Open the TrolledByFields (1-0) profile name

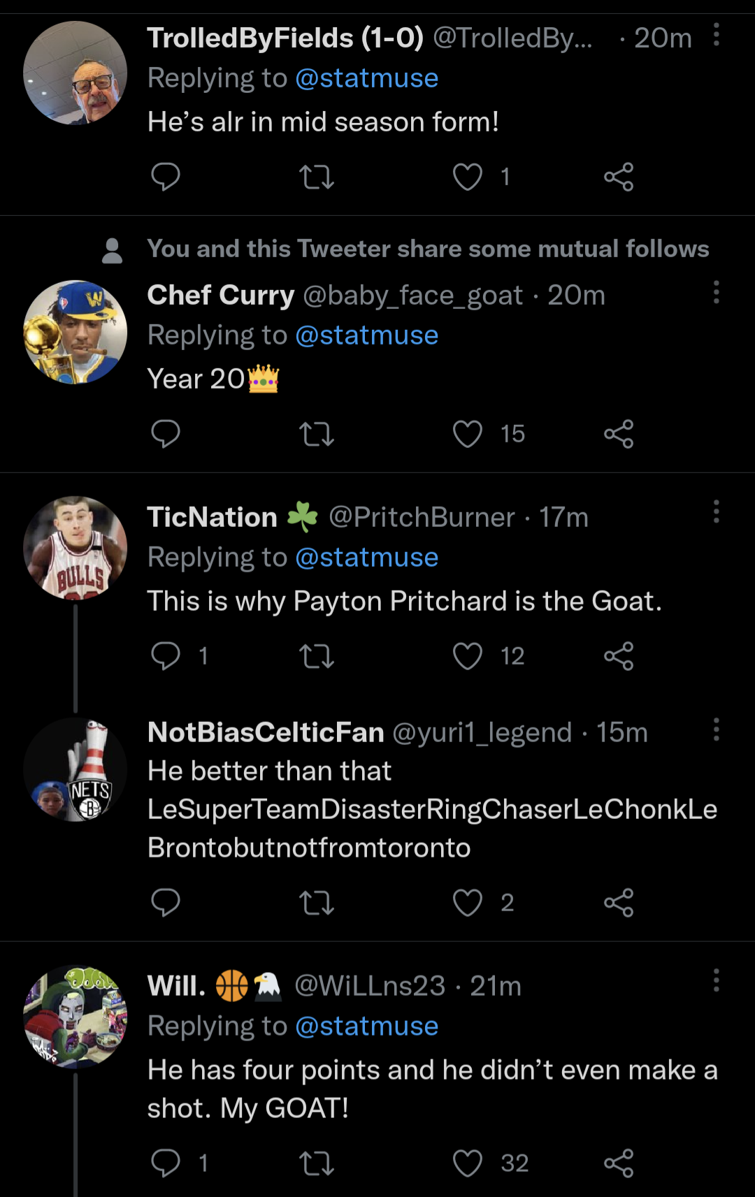click(285, 38)
